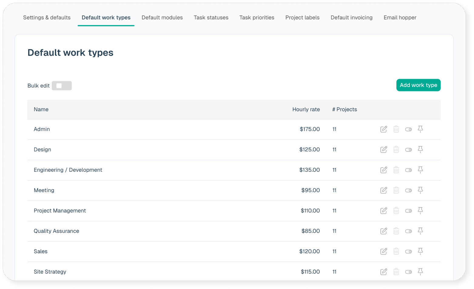474x289 pixels.
Task: Click trash icon for Project Management
Action: 396,211
